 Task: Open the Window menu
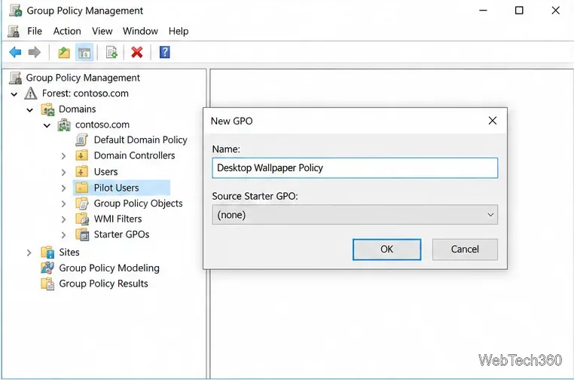click(140, 31)
